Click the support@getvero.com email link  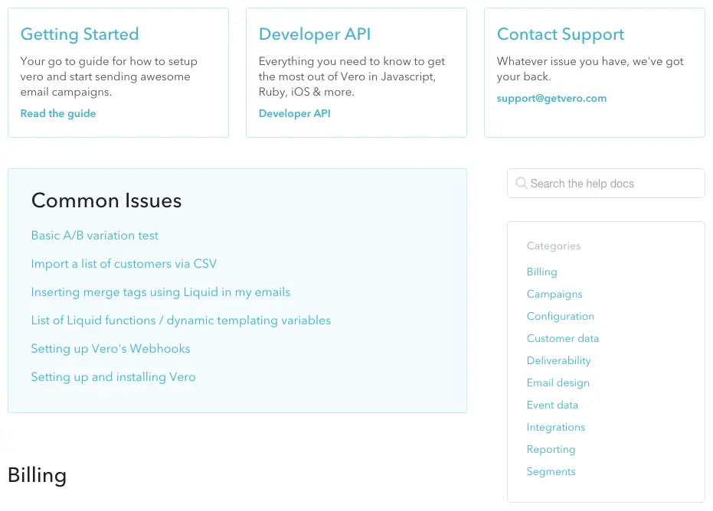point(551,98)
